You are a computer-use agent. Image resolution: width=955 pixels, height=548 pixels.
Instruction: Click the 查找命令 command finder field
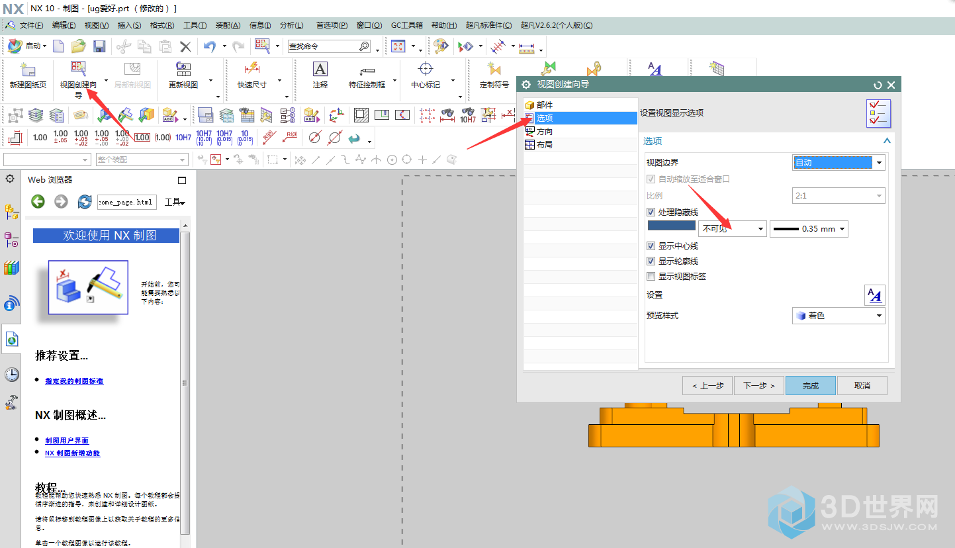[x=329, y=46]
